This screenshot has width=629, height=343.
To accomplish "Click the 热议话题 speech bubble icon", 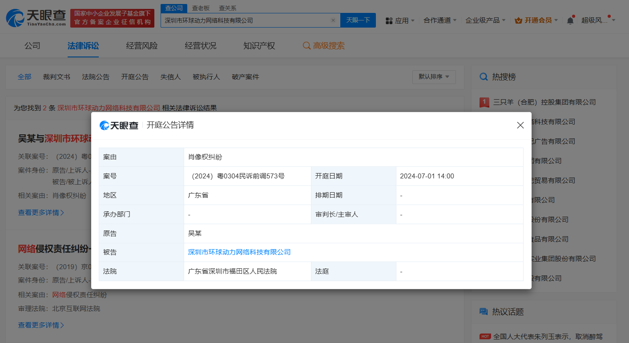I will [484, 311].
